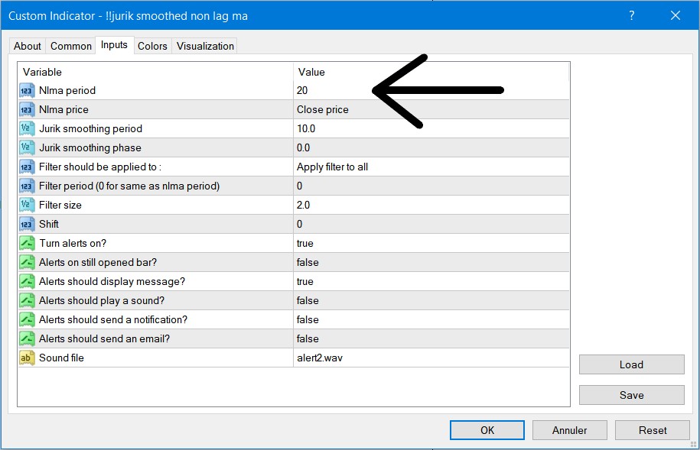Toggle the 'Alerts on still opened bar?' value

(x=431, y=262)
